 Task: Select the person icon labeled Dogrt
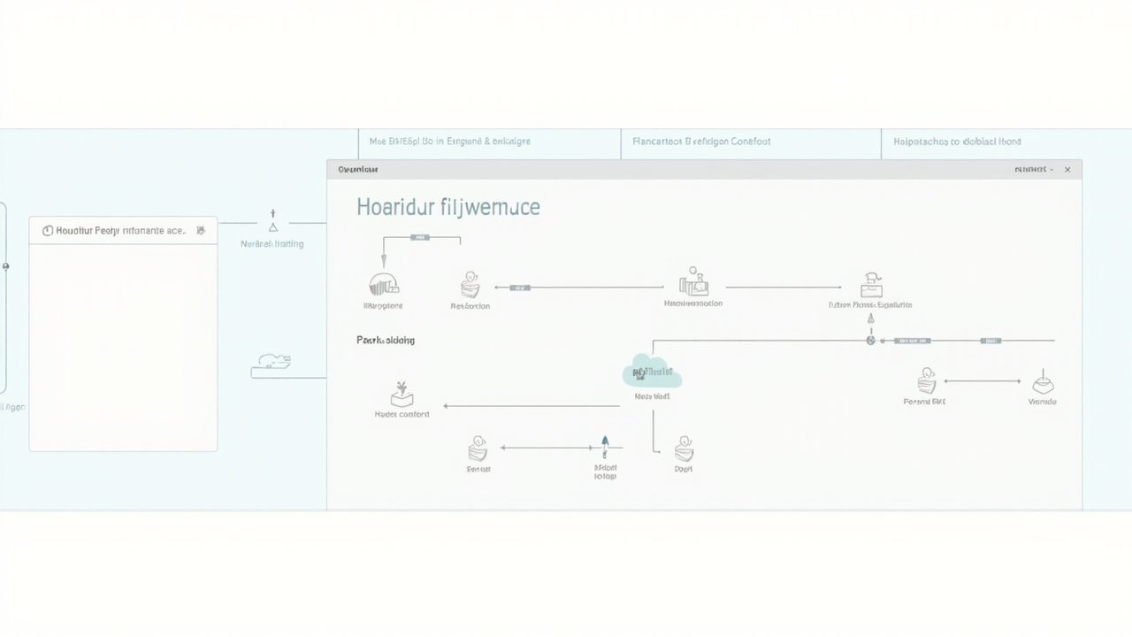684,449
